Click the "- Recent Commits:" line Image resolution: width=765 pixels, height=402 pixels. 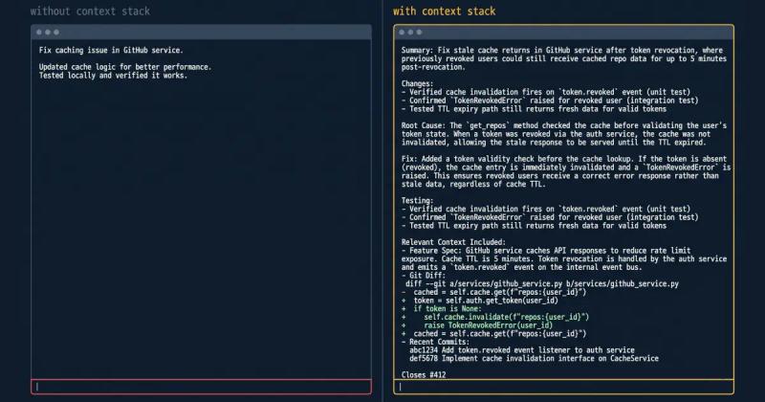click(x=435, y=342)
